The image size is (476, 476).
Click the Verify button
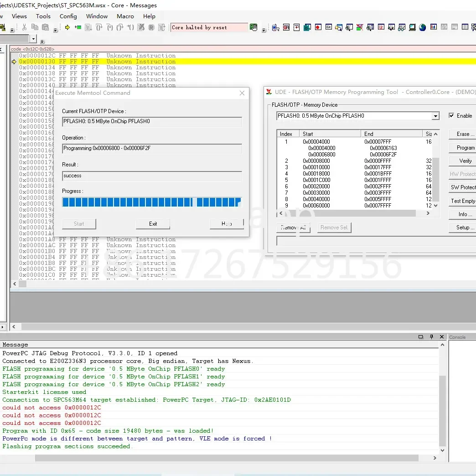pos(465,161)
